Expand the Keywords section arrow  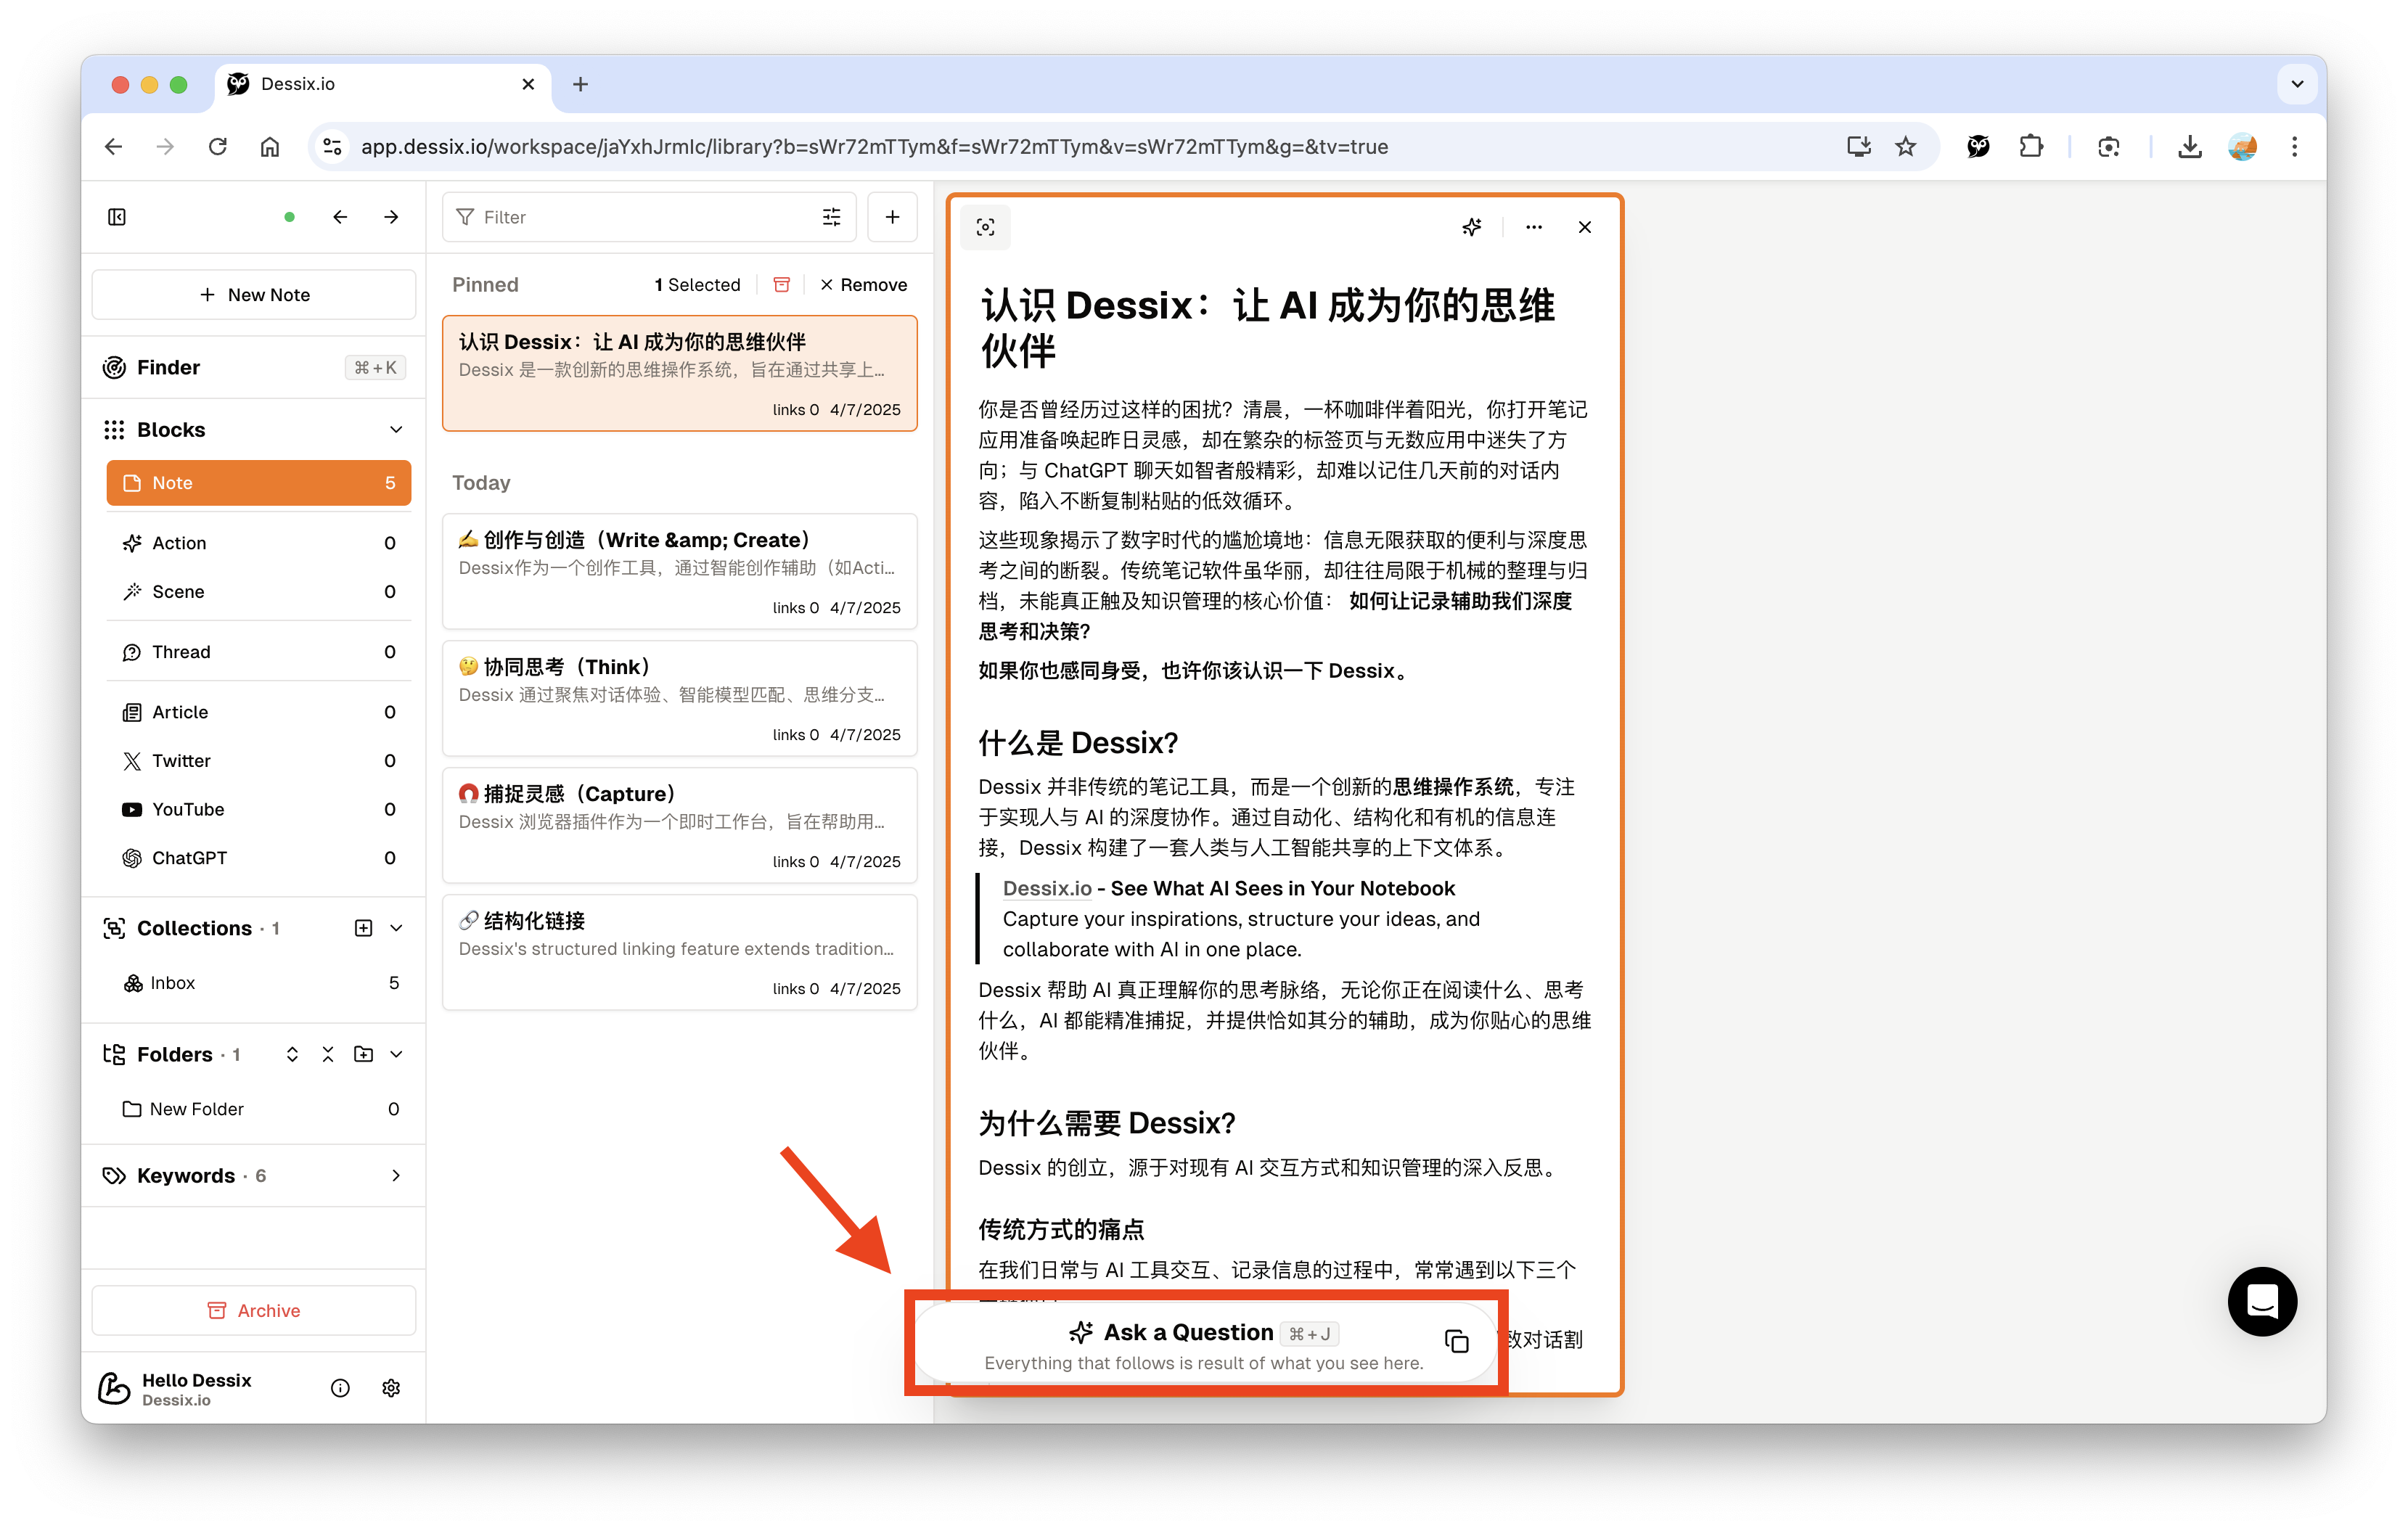click(x=396, y=1176)
